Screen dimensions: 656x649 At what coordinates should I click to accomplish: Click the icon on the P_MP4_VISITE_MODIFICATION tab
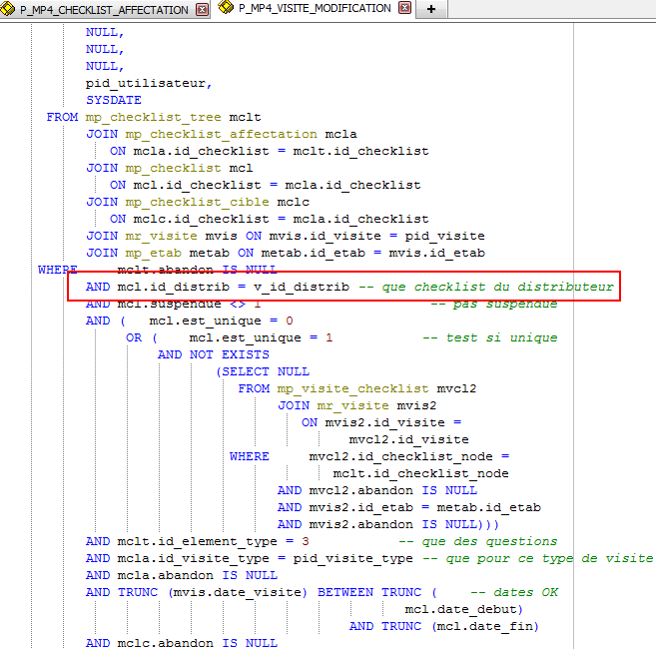[226, 8]
